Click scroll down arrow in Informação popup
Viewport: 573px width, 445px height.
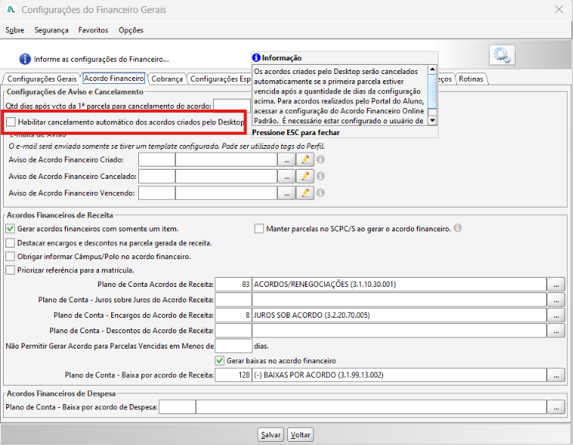[432, 120]
